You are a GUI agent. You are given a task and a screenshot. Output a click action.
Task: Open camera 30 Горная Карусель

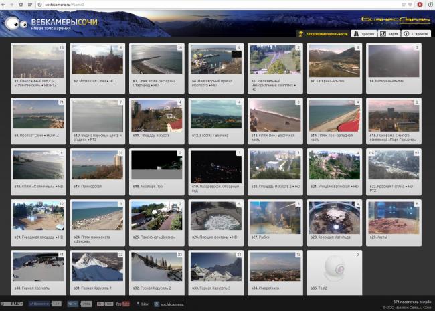(38, 273)
